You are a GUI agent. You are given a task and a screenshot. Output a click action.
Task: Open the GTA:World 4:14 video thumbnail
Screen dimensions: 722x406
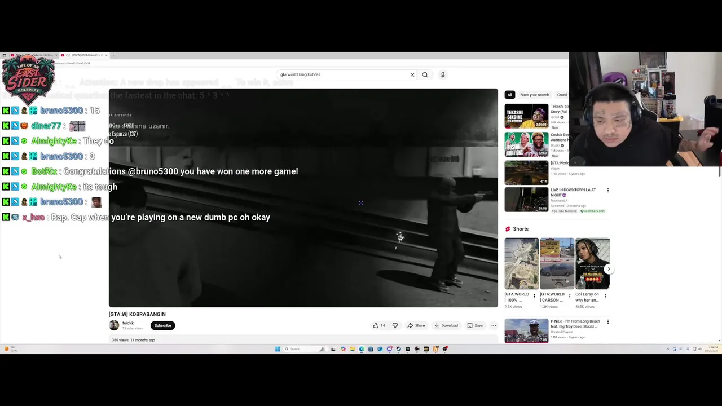point(526,173)
